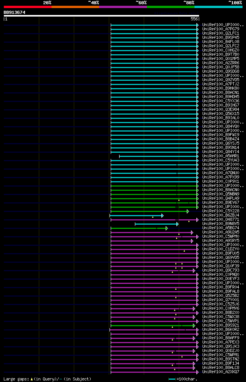Select the UniRef100_B8ACN1 label
This screenshot has width=246, height=382.
click(221, 93)
